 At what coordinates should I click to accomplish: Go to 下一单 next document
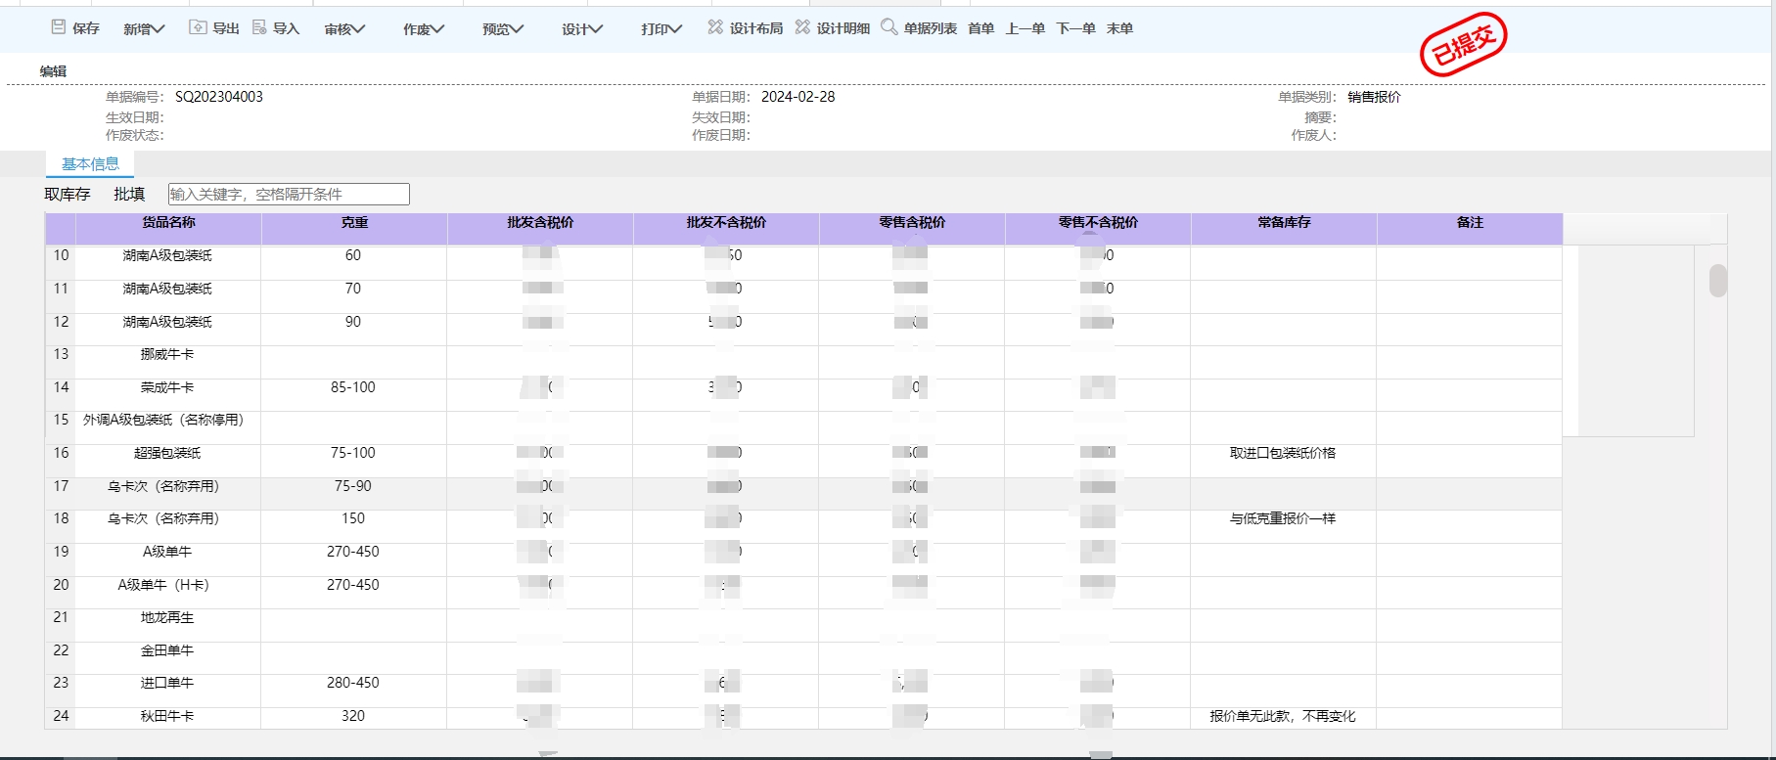tap(1075, 28)
